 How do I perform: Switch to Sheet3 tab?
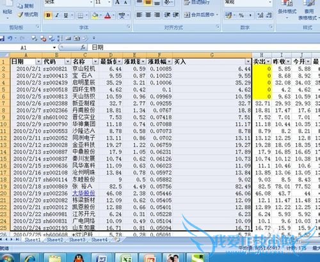(x=77, y=240)
